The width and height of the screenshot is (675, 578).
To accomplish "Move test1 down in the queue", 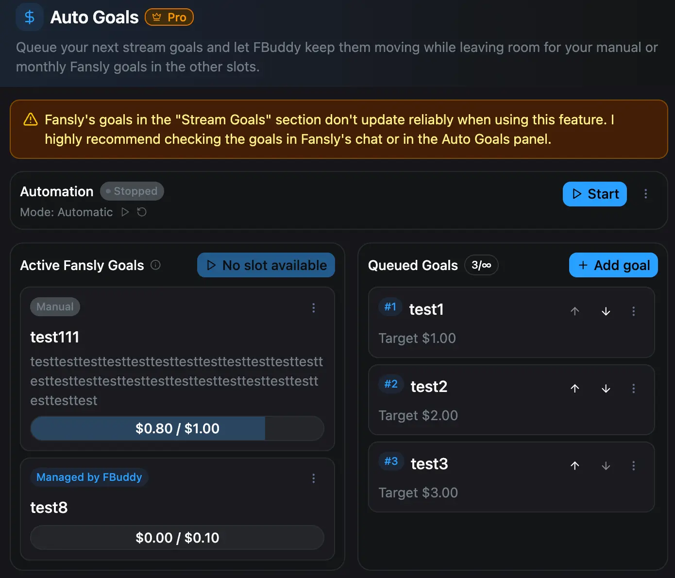I will [606, 311].
